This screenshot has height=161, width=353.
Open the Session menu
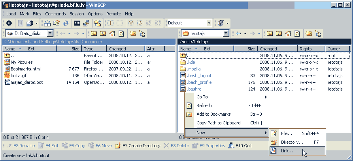[x=77, y=14]
